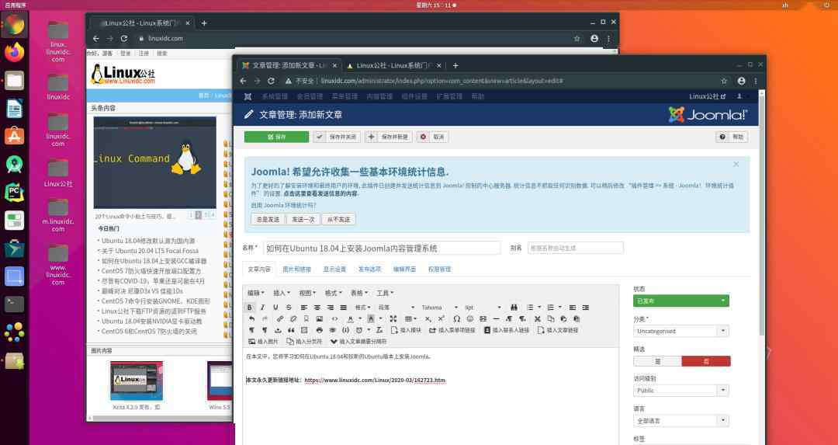Open source code view icon

[334, 318]
